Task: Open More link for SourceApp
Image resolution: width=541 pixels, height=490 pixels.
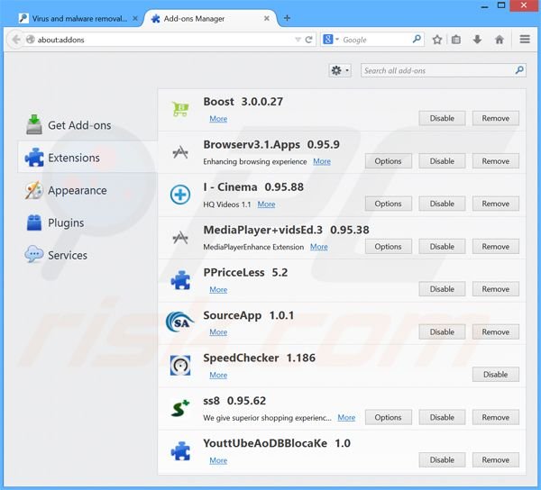Action: pos(218,332)
